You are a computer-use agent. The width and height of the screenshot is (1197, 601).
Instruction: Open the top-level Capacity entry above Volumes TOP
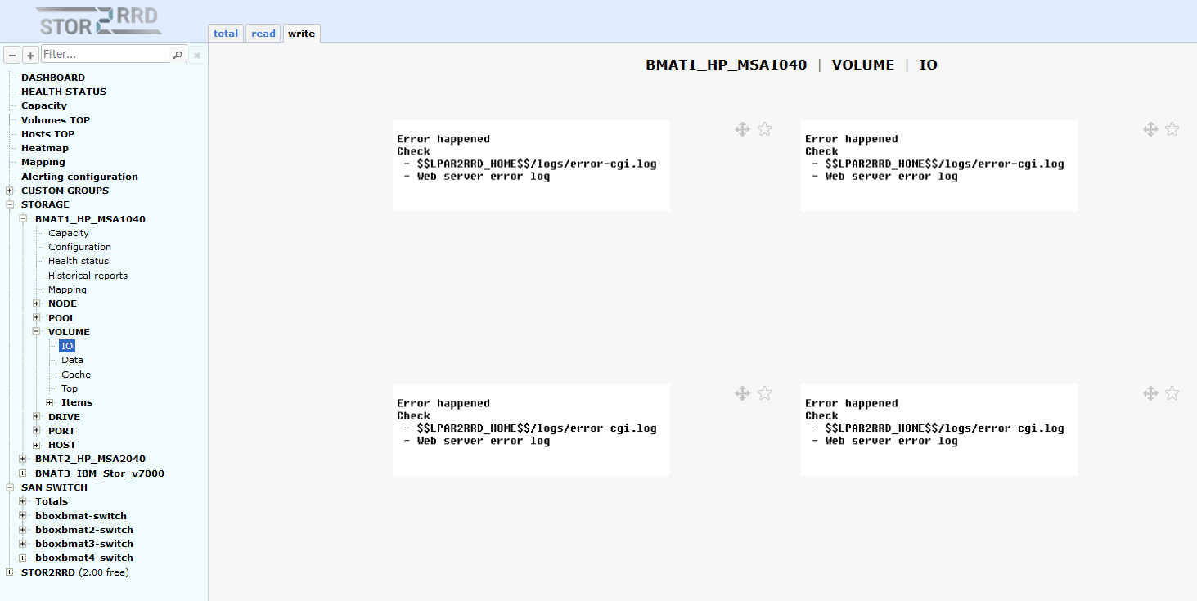pos(44,105)
